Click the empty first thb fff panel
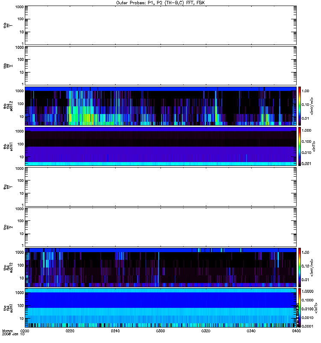 click(x=161, y=25)
